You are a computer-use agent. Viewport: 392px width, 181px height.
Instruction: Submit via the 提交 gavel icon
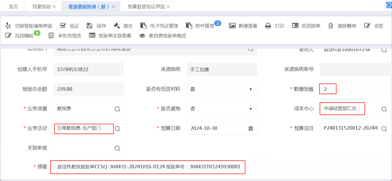click(x=117, y=26)
